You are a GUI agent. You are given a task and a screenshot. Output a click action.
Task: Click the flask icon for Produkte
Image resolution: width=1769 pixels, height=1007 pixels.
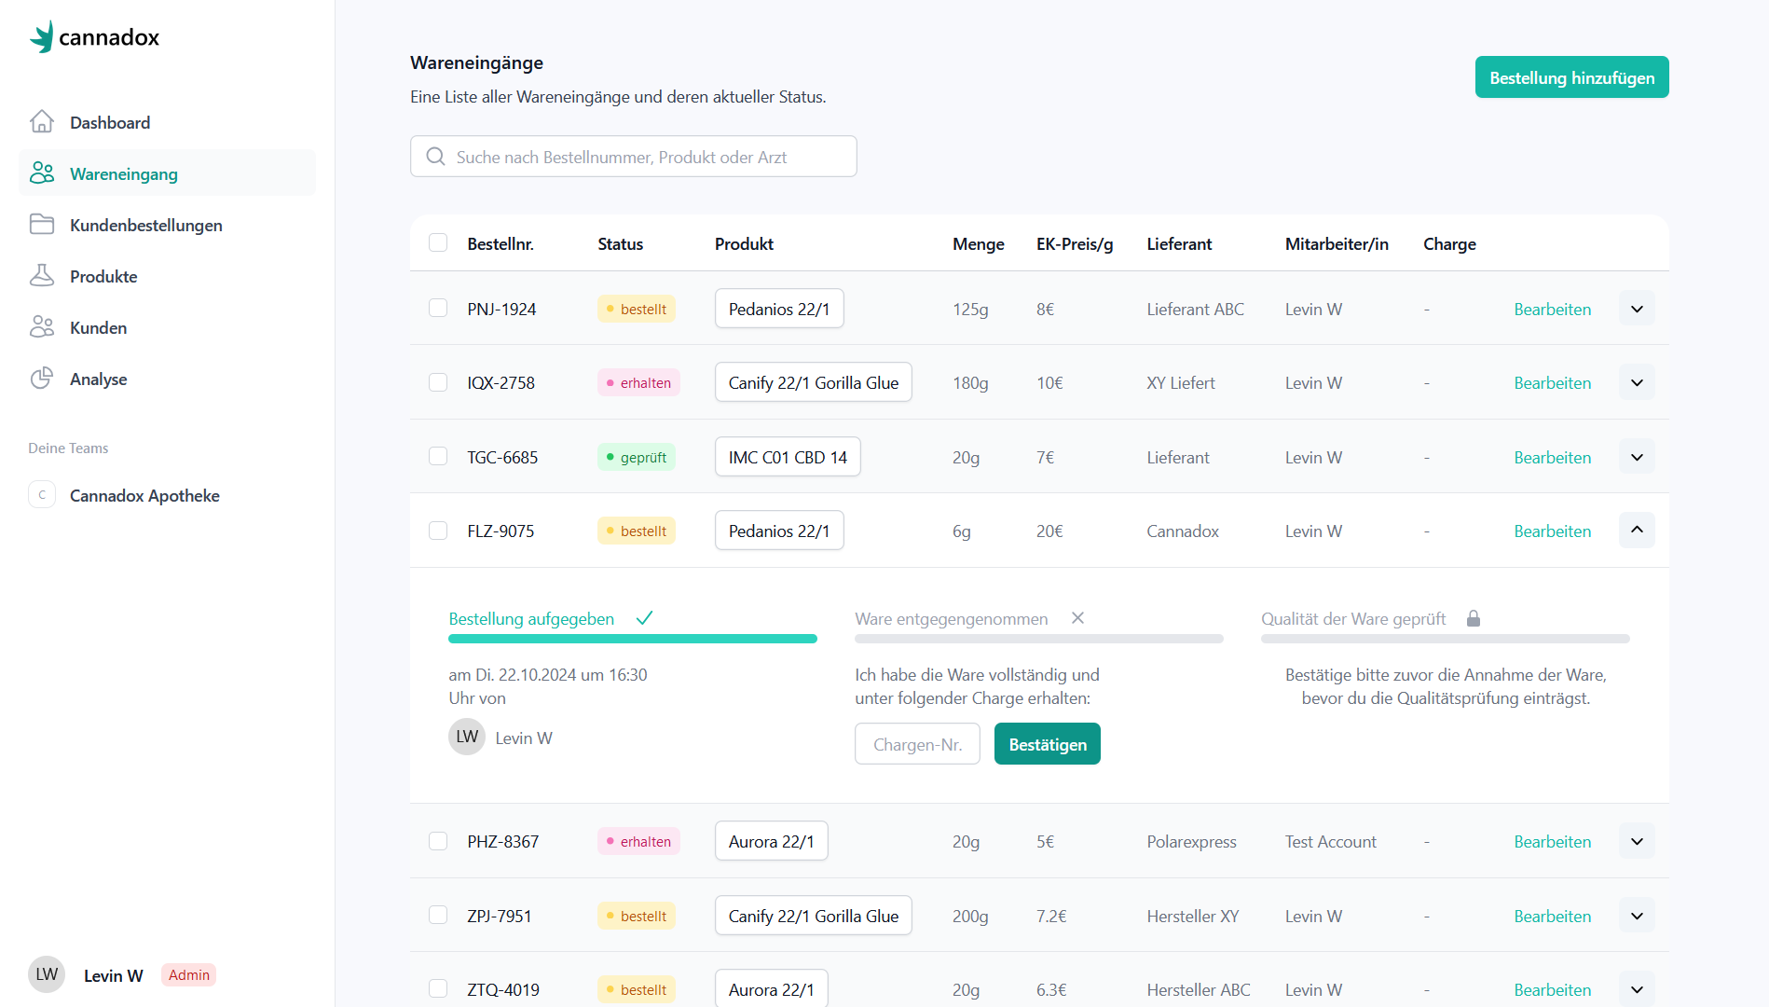[42, 275]
